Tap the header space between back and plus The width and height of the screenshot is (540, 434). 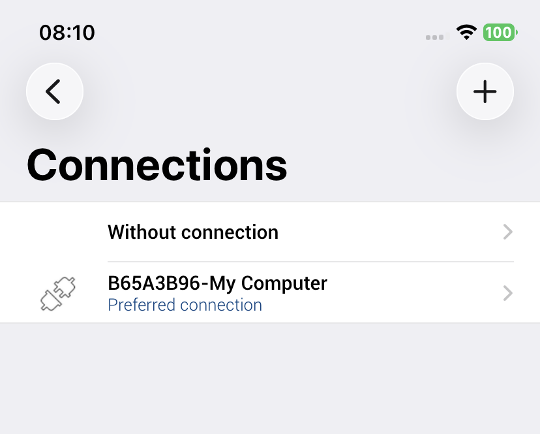click(x=270, y=92)
